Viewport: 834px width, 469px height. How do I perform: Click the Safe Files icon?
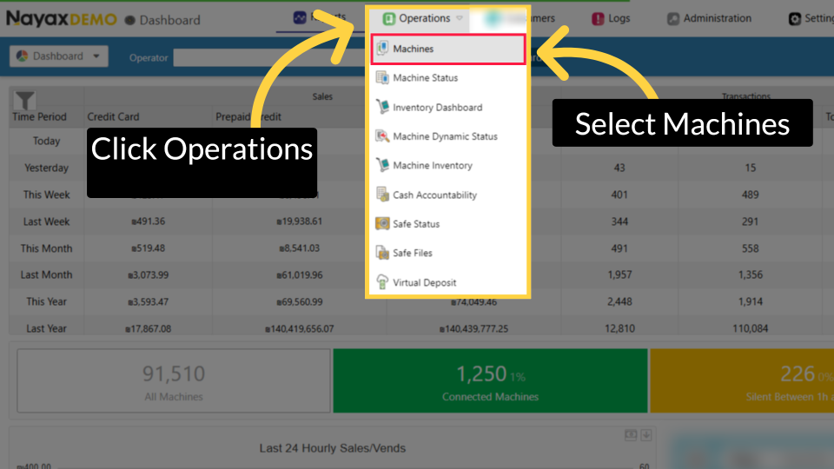382,253
